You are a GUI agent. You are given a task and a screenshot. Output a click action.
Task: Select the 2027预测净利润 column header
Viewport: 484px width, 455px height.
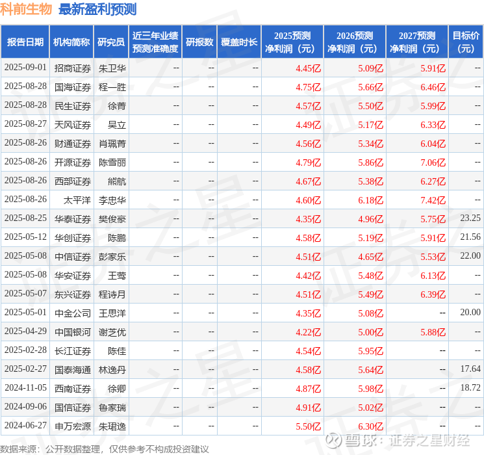[417, 42]
